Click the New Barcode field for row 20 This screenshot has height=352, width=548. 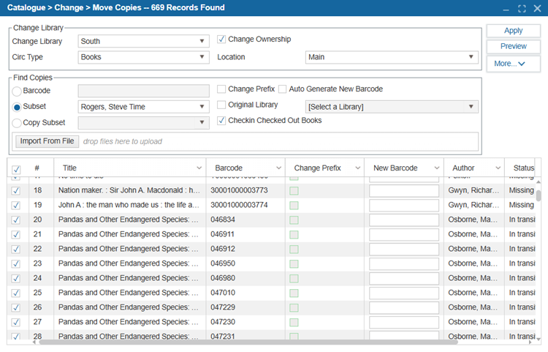click(404, 220)
